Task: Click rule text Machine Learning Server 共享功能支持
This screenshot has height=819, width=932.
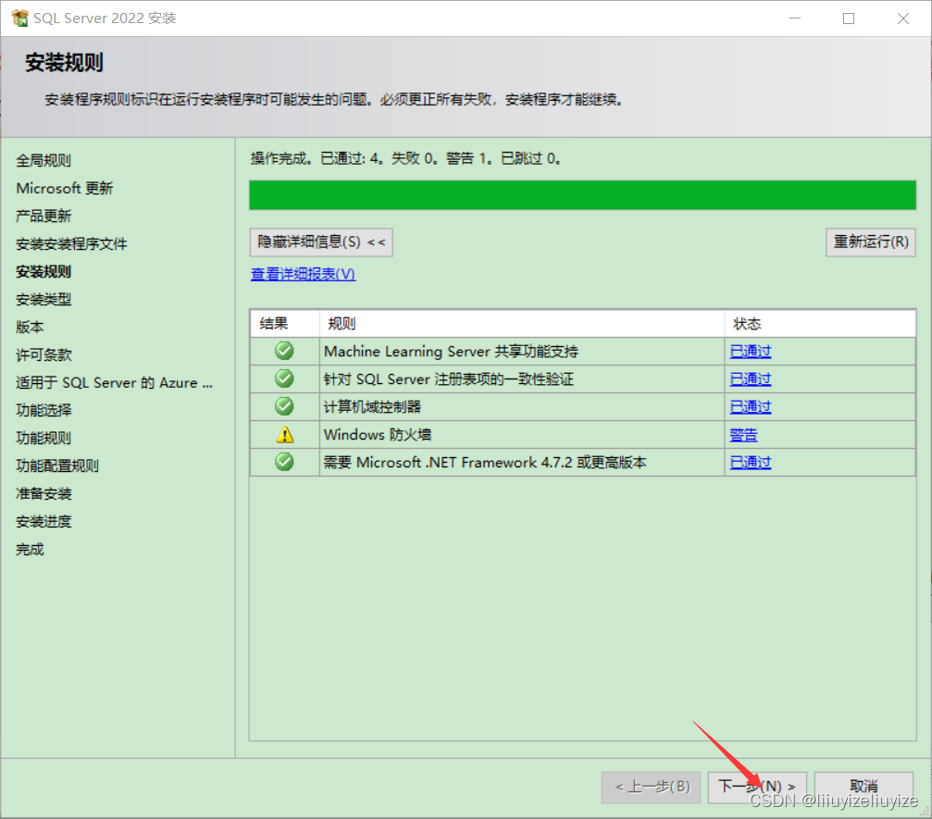Action: coord(451,352)
